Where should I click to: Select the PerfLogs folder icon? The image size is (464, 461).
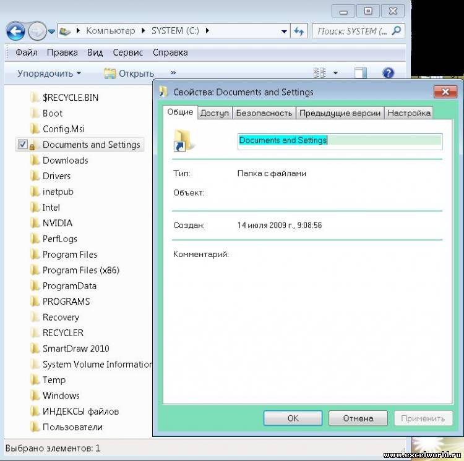[x=35, y=239]
